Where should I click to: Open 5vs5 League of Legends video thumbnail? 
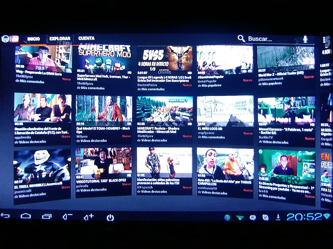pyautogui.click(x=164, y=60)
